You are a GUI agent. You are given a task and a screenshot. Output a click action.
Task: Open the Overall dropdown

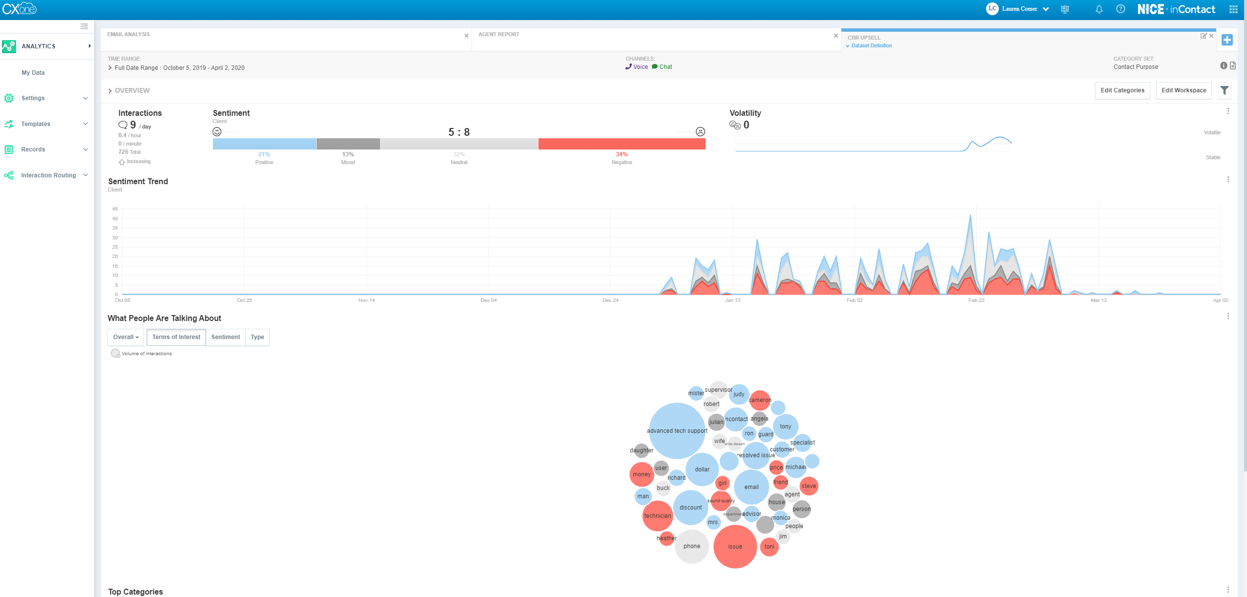(126, 337)
